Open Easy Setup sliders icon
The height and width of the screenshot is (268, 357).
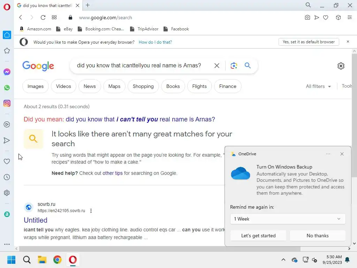(350, 17)
